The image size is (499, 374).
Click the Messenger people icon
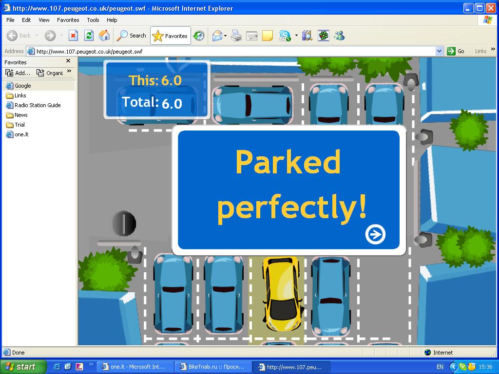(339, 36)
